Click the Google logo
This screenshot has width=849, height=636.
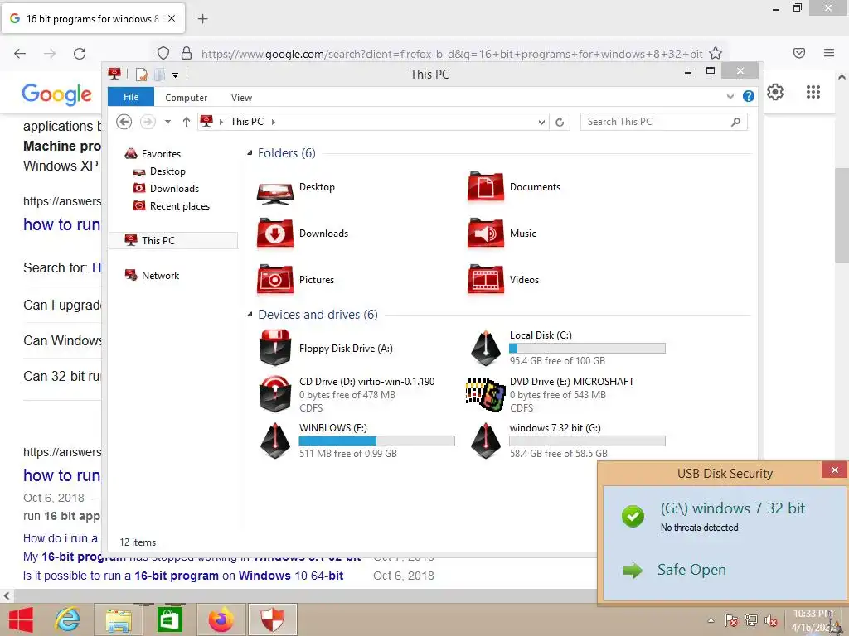pyautogui.click(x=57, y=94)
